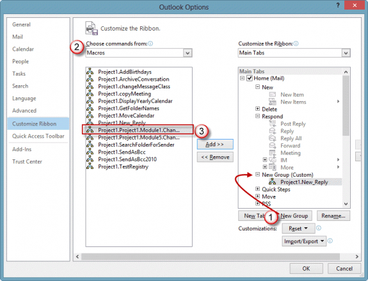Open the Quick Access Toolbar page
Viewport: 368px width, 281px height.
pyautogui.click(x=38, y=136)
